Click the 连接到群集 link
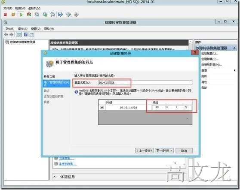Viewport: 240px width, 190px height. 68,164
